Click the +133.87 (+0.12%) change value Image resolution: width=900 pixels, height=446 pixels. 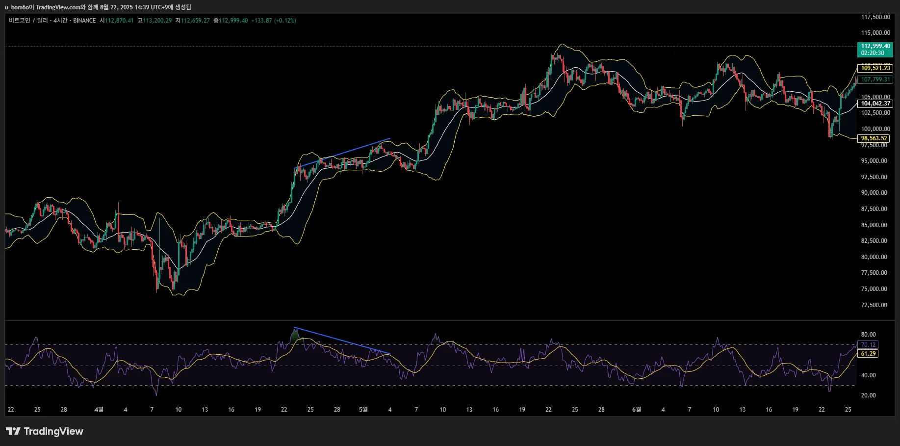click(x=273, y=21)
